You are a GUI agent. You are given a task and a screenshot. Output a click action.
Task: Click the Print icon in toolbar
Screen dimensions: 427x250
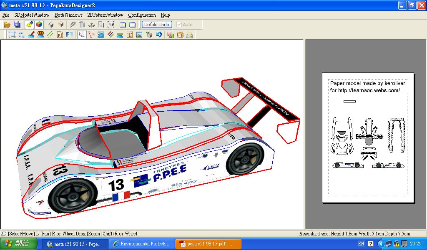click(190, 35)
